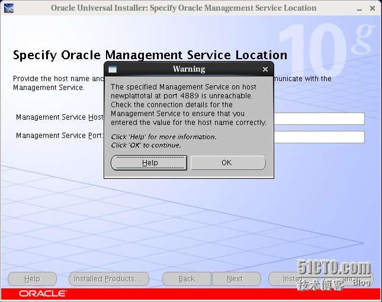The width and height of the screenshot is (382, 302).
Task: Click the Warning dialog window menu icon
Action: point(113,69)
